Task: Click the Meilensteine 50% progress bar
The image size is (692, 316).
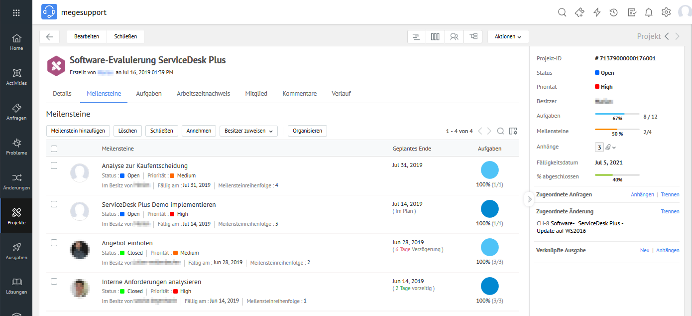Action: pos(617,130)
